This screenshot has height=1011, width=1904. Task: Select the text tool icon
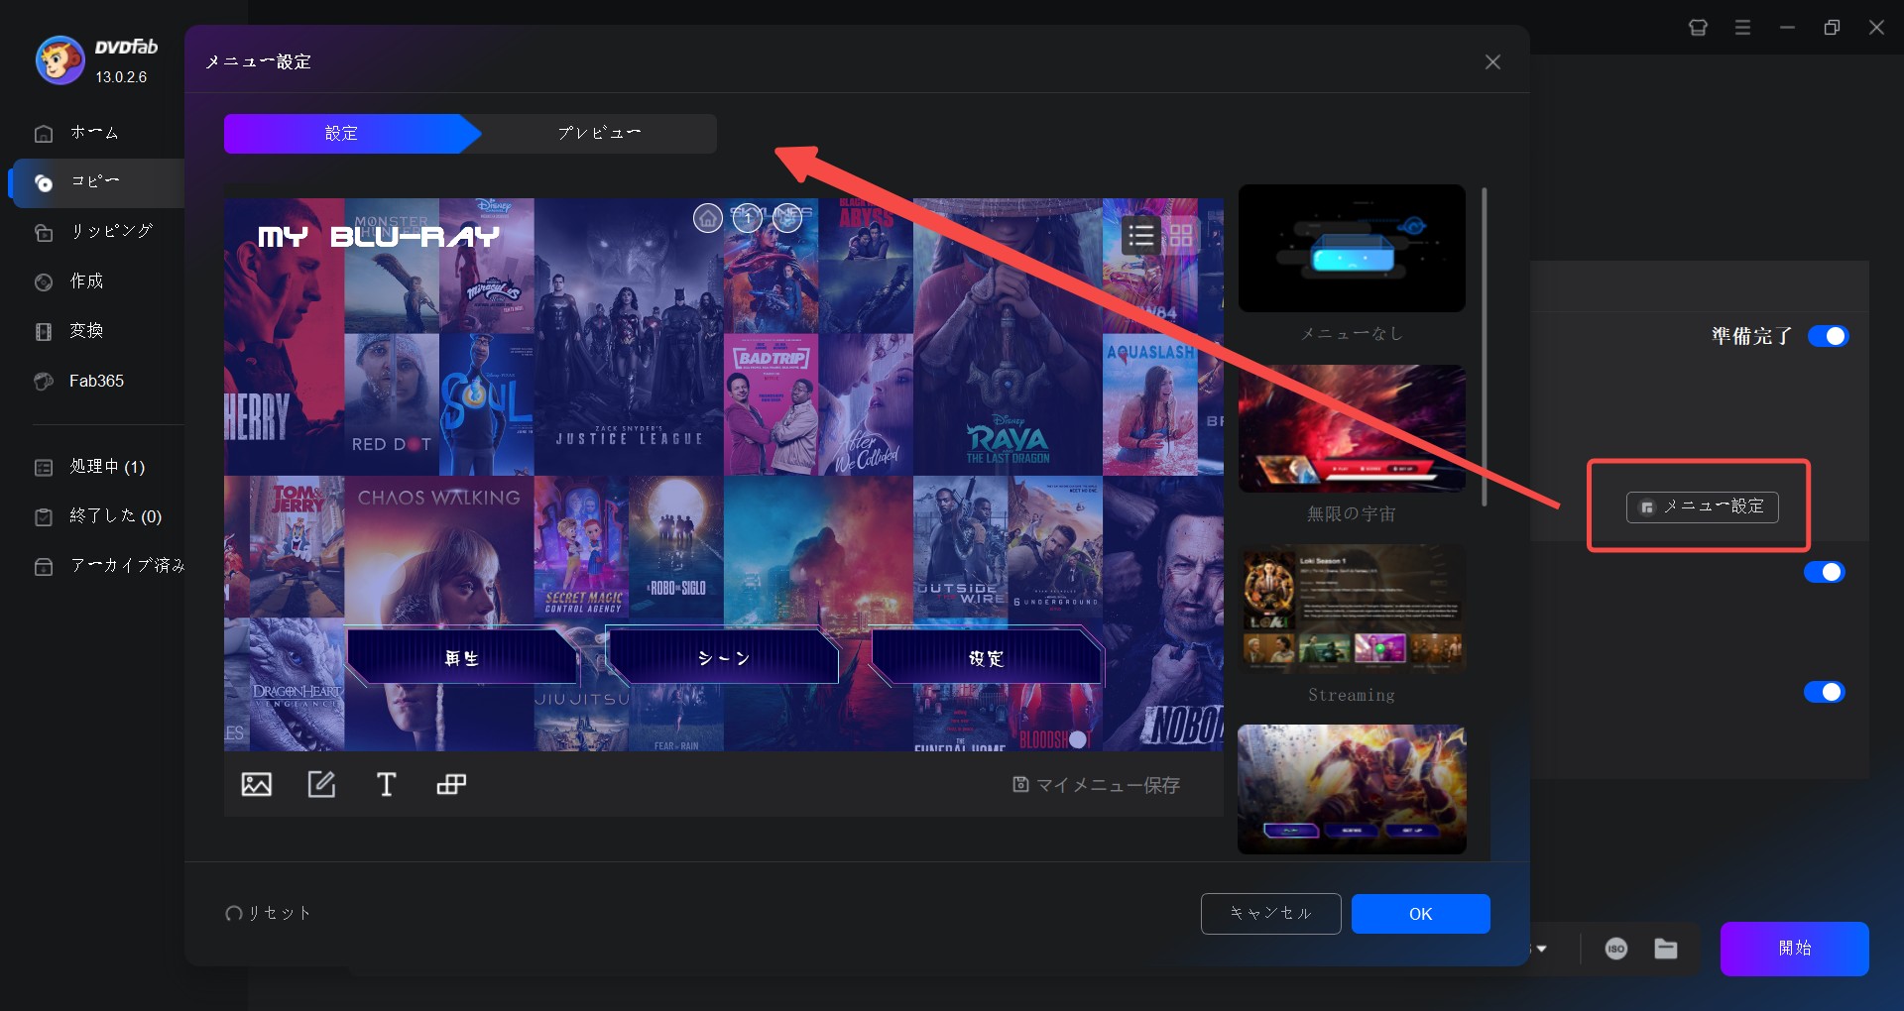tap(387, 784)
